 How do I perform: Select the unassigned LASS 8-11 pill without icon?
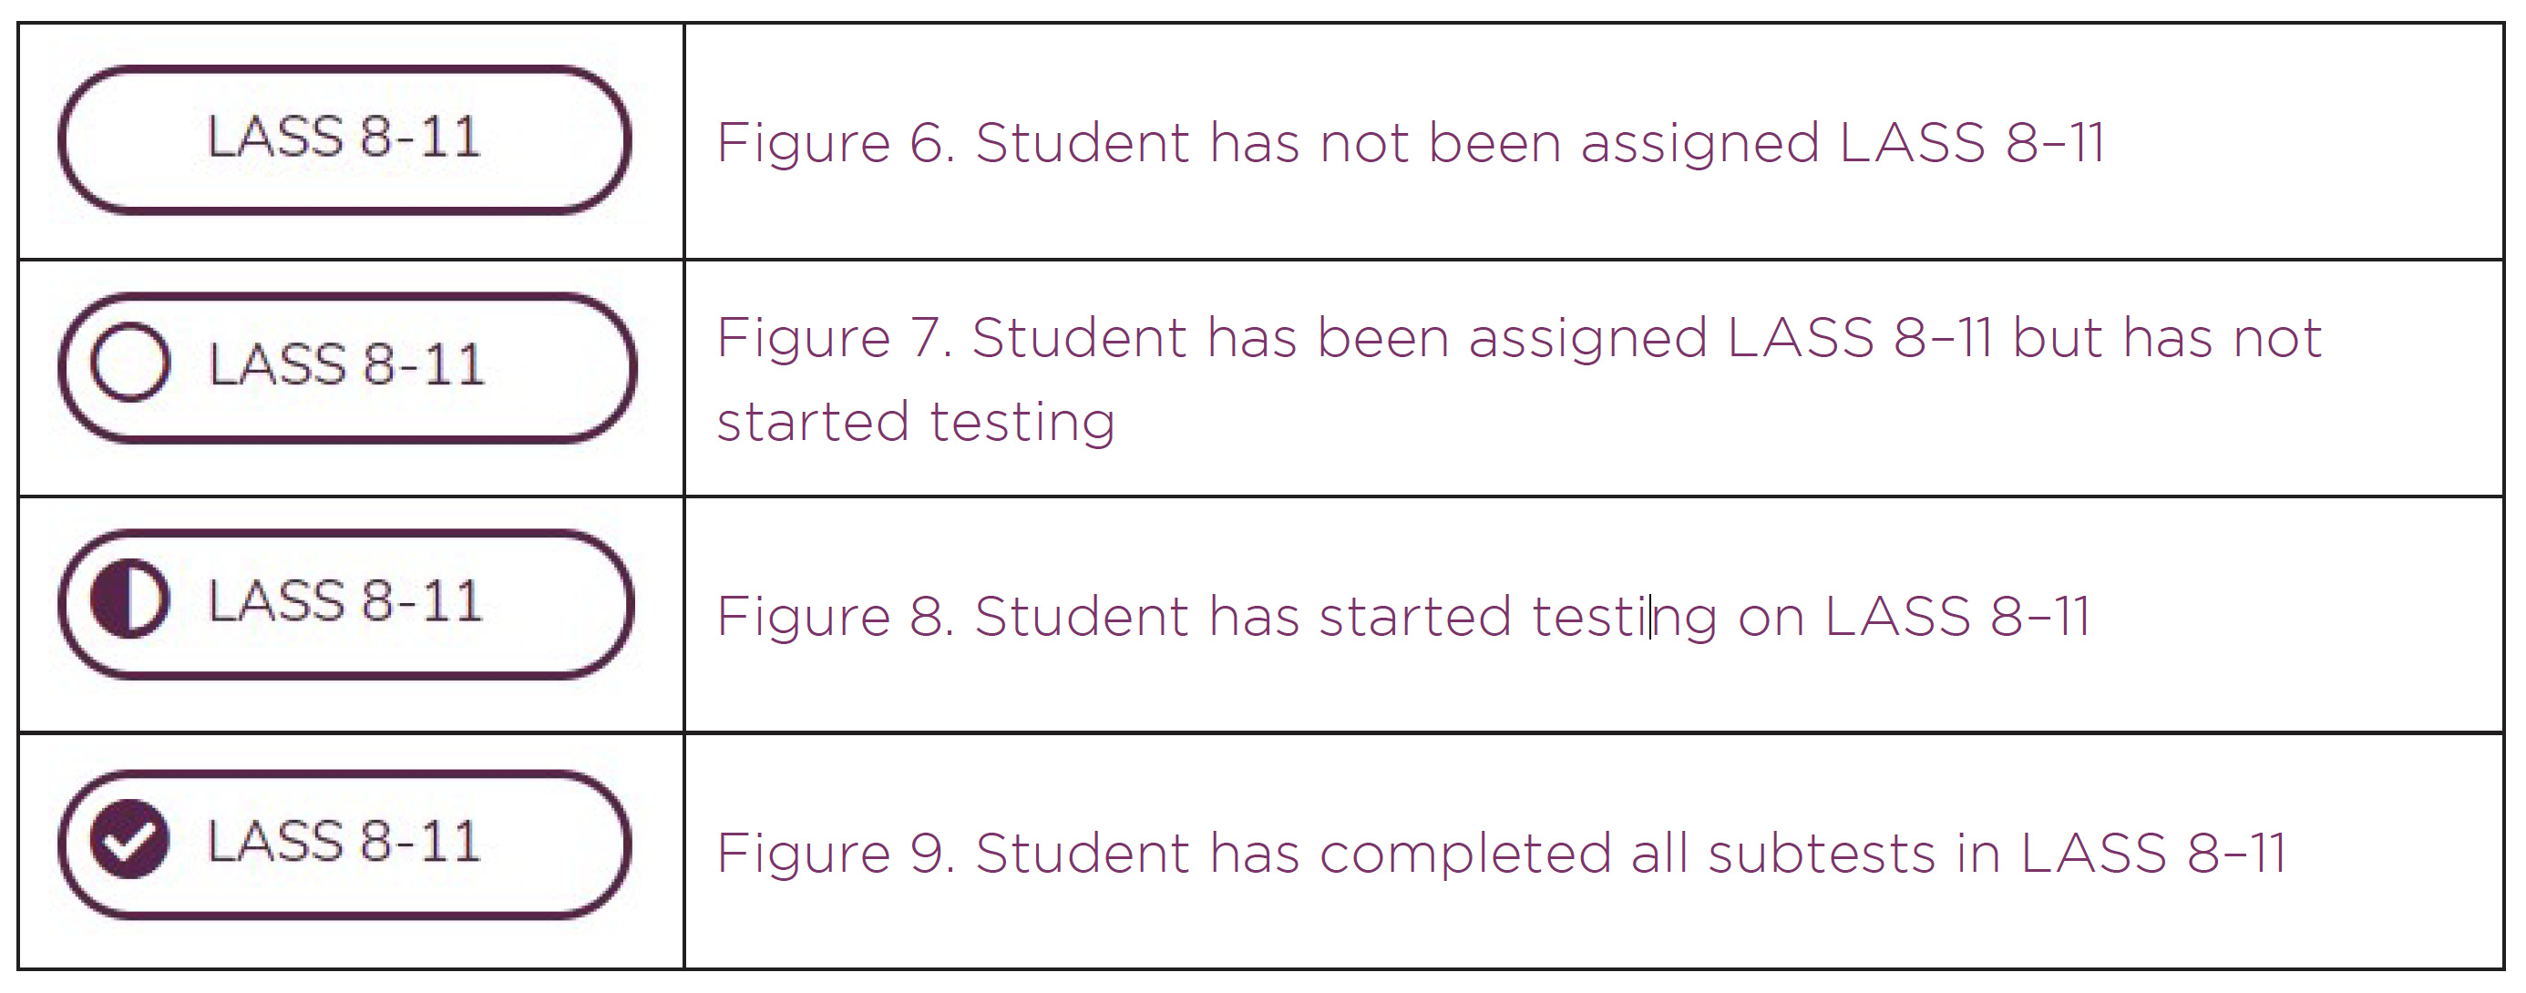(x=344, y=139)
